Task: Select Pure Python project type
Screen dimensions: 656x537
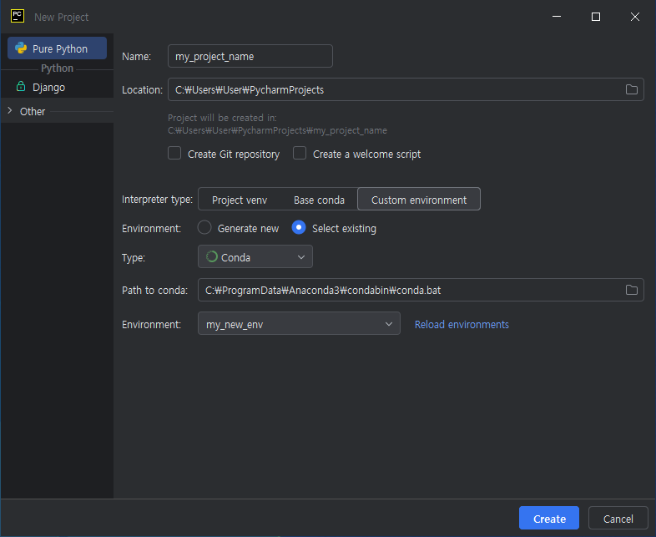Action: click(x=58, y=48)
